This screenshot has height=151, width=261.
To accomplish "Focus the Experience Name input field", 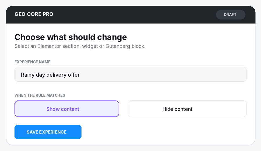I will pyautogui.click(x=130, y=74).
